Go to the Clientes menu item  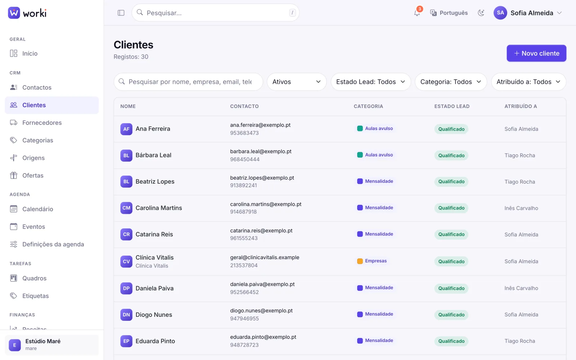coord(52,105)
